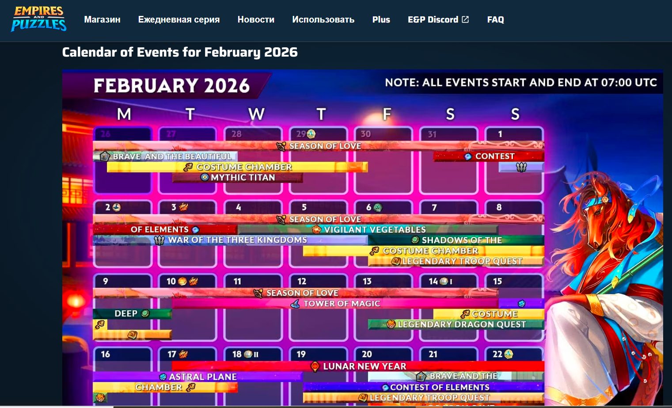The image size is (672, 408).
Task: Click the note about events starting at 07:00 UTC
Action: click(x=521, y=83)
